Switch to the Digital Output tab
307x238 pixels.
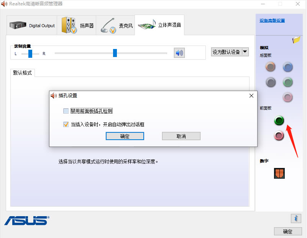[32, 26]
